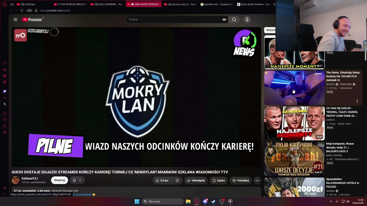Show hidden system tray icons chevron
The image size is (367, 206).
coord(331,201)
